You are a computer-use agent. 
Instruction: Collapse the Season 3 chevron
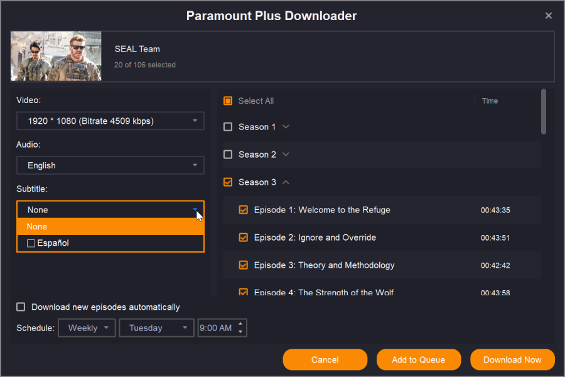(x=286, y=182)
